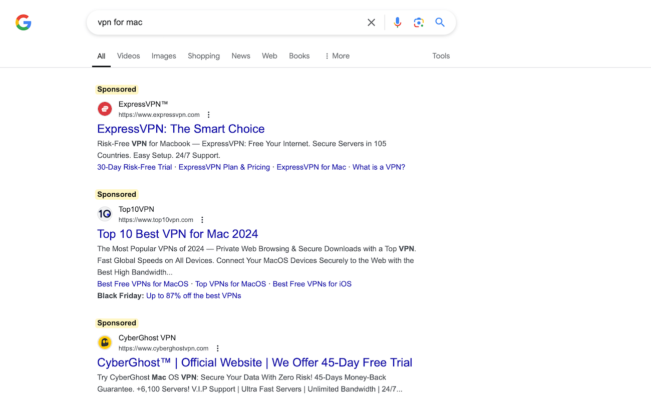Open three-dot menu beside cyberghostvpn.com URL

click(217, 348)
